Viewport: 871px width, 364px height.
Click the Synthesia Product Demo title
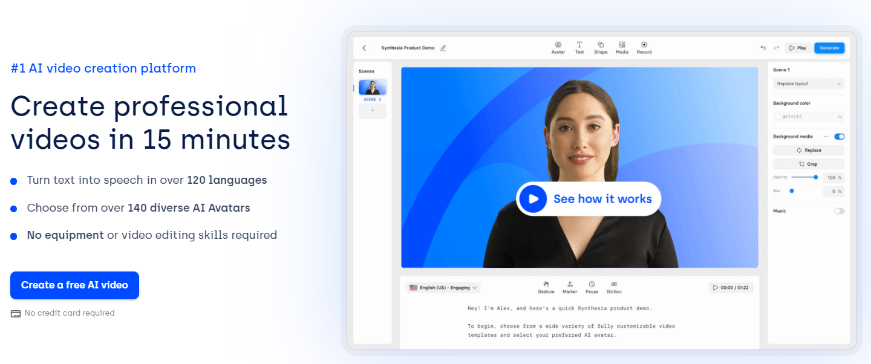408,48
